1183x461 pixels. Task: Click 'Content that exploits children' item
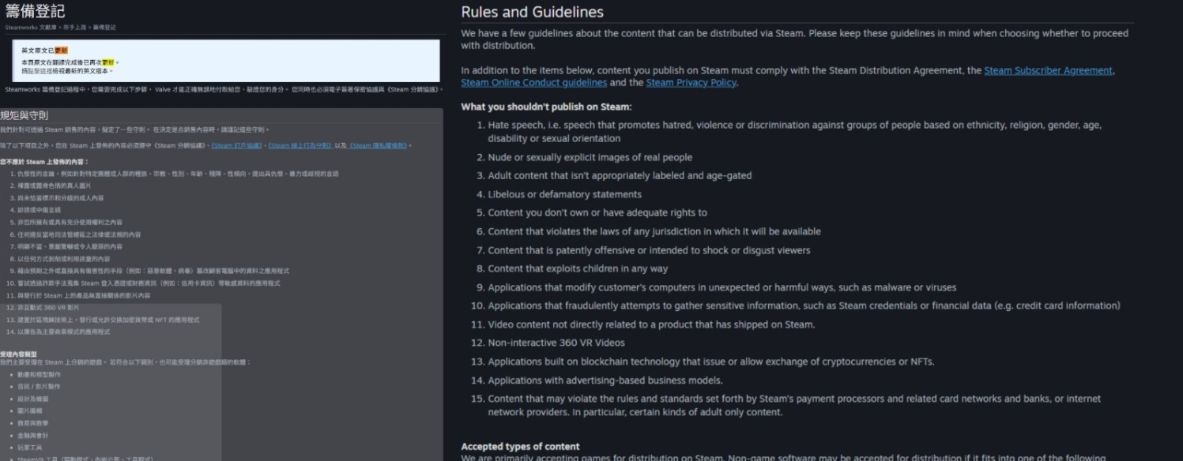click(x=578, y=268)
